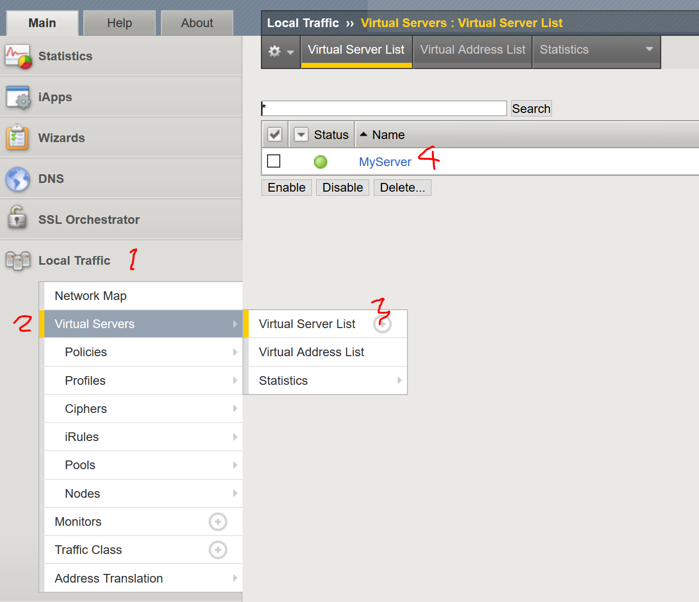Click the plus icon next to Monitors
This screenshot has width=699, height=602.
pos(218,522)
